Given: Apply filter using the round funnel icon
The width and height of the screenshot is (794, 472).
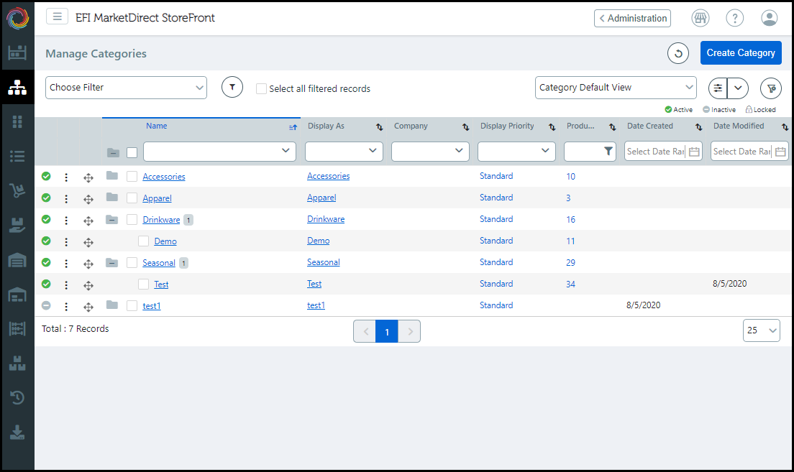Looking at the screenshot, I should pos(232,87).
